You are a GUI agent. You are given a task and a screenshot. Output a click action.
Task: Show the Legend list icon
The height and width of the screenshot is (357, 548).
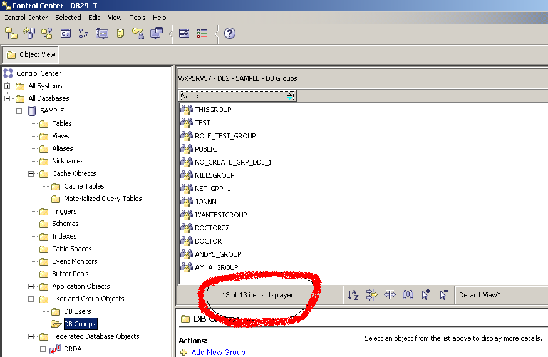click(202, 33)
